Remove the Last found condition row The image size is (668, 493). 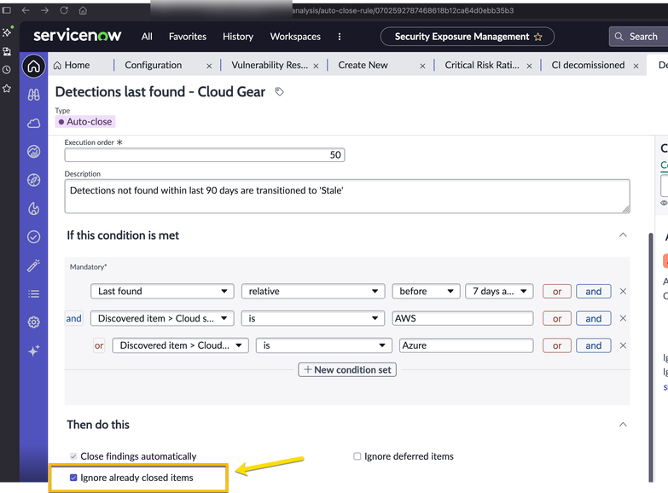pyautogui.click(x=623, y=292)
